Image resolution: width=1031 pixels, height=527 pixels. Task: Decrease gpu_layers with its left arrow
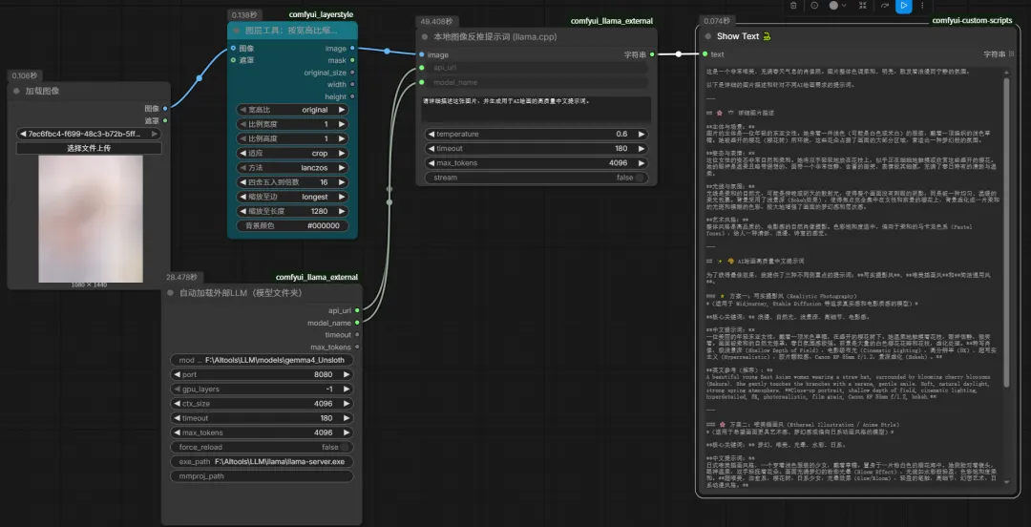pos(177,390)
